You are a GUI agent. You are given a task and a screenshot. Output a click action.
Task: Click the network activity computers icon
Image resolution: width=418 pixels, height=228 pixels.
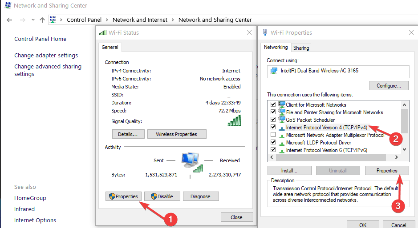click(x=192, y=162)
